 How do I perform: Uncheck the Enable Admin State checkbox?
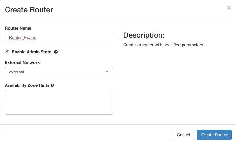[7, 51]
